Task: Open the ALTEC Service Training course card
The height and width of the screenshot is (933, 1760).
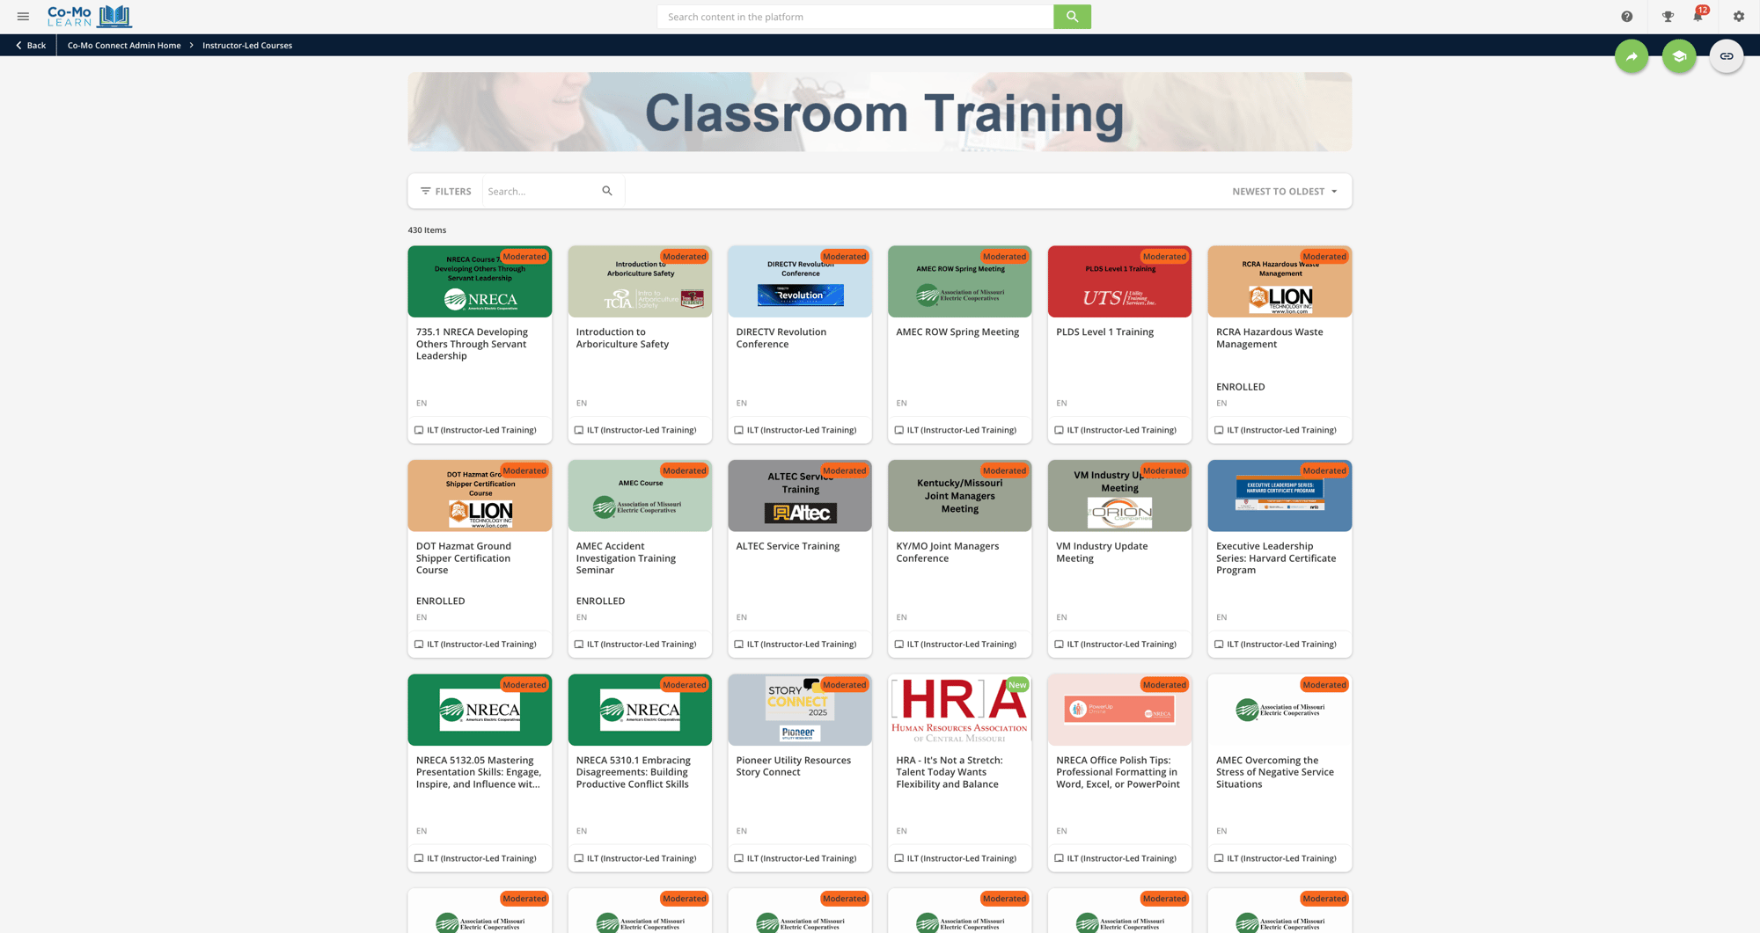Action: (x=799, y=546)
